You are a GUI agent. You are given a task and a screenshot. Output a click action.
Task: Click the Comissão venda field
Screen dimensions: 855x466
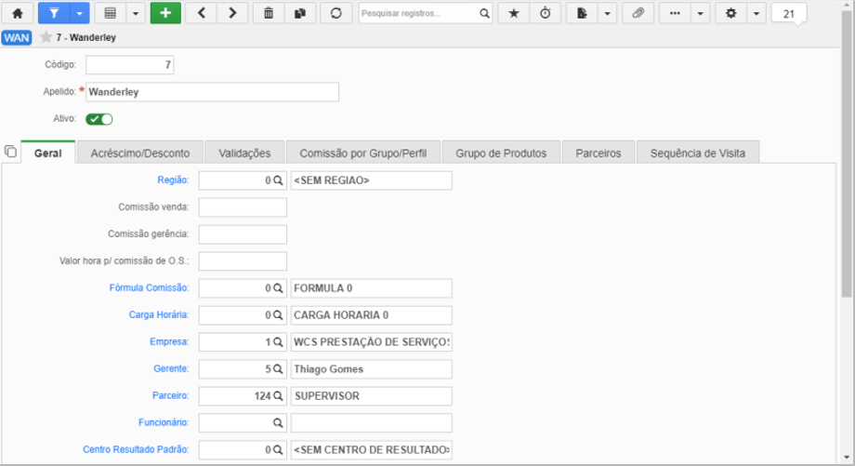coord(243,207)
